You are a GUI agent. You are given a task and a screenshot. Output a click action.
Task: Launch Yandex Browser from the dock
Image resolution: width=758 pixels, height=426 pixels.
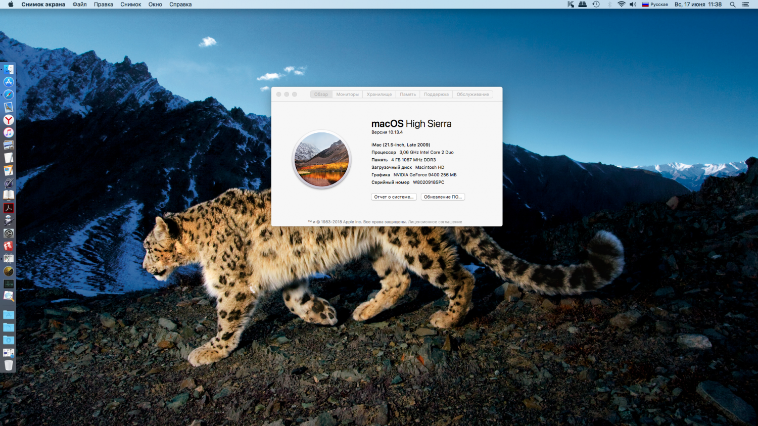9,120
